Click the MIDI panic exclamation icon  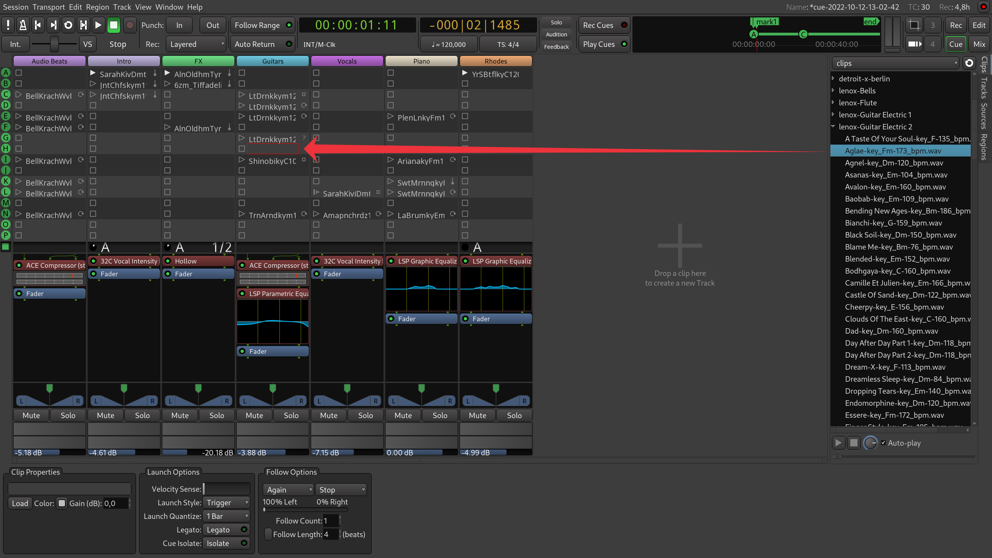pos(8,25)
